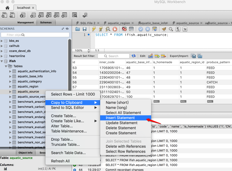
Task: Delete selected rows icon
Action: pyautogui.click(x=163, y=56)
